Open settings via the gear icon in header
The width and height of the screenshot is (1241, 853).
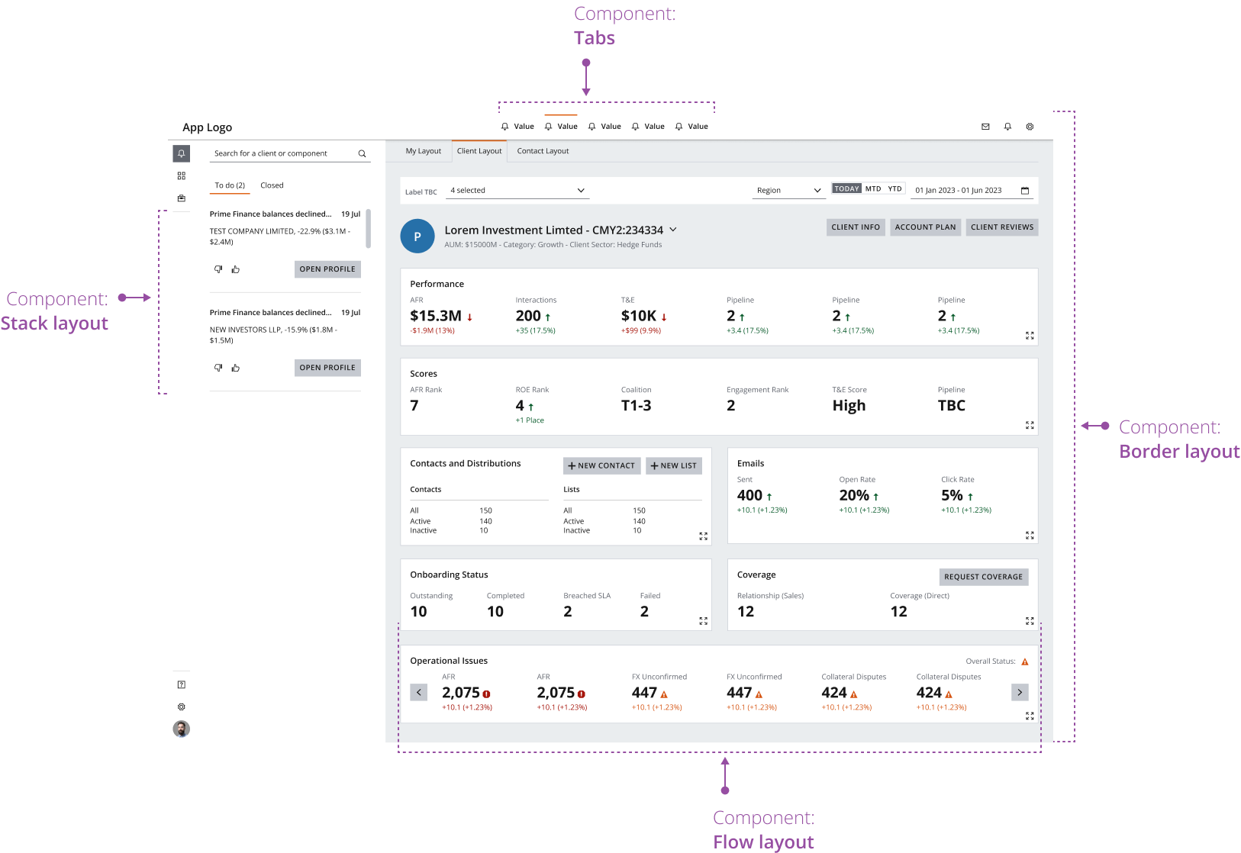(x=1030, y=127)
